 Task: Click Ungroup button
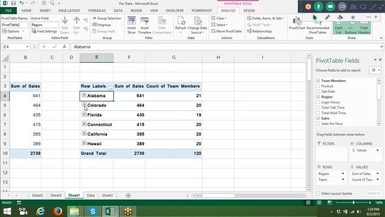click(102, 25)
